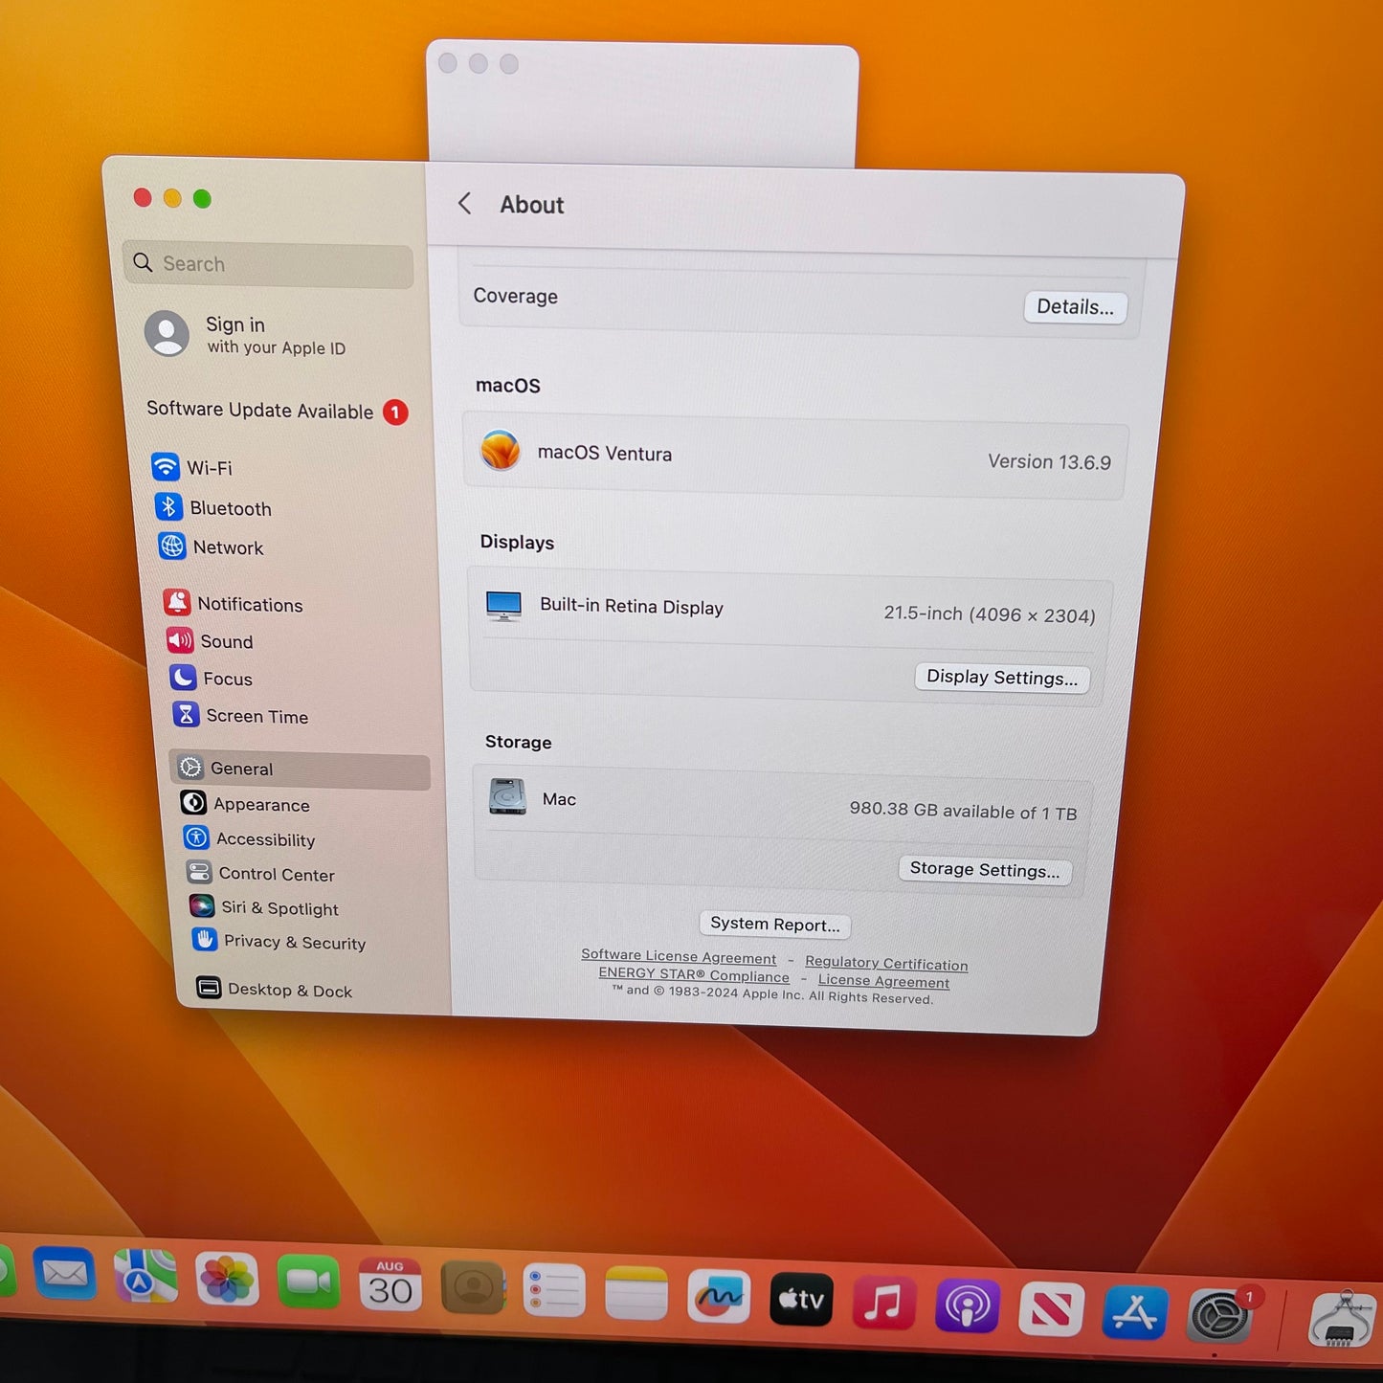Viewport: 1383px width, 1383px height.
Task: Open Sound settings in sidebar
Action: (x=211, y=641)
